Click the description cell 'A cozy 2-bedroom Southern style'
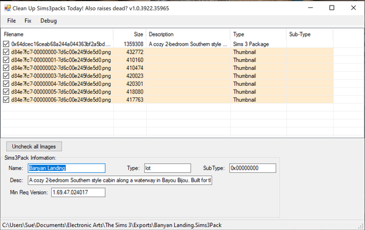 tap(187, 44)
